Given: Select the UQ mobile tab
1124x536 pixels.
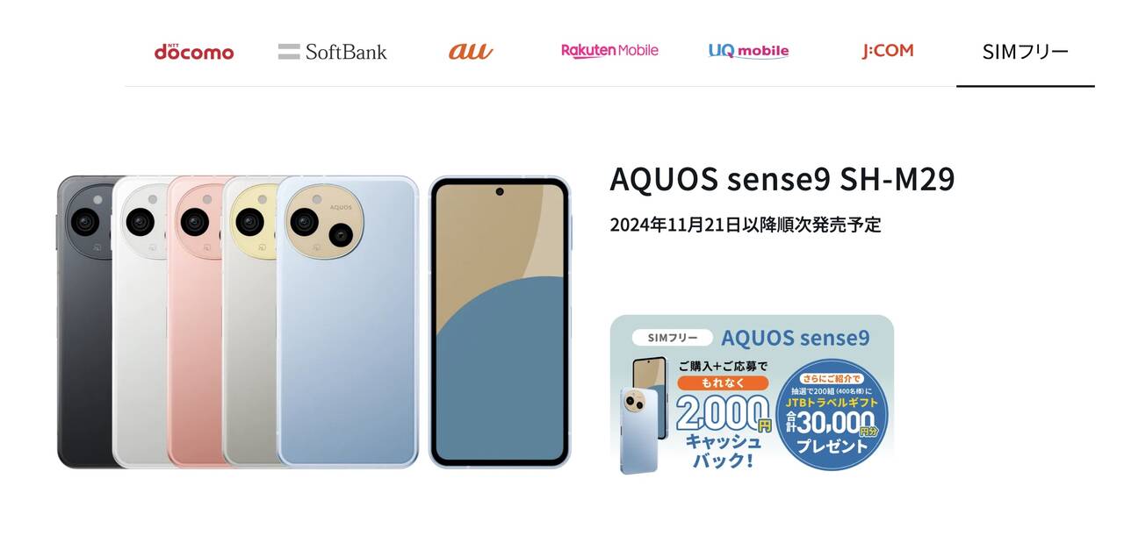Looking at the screenshot, I should [x=748, y=51].
